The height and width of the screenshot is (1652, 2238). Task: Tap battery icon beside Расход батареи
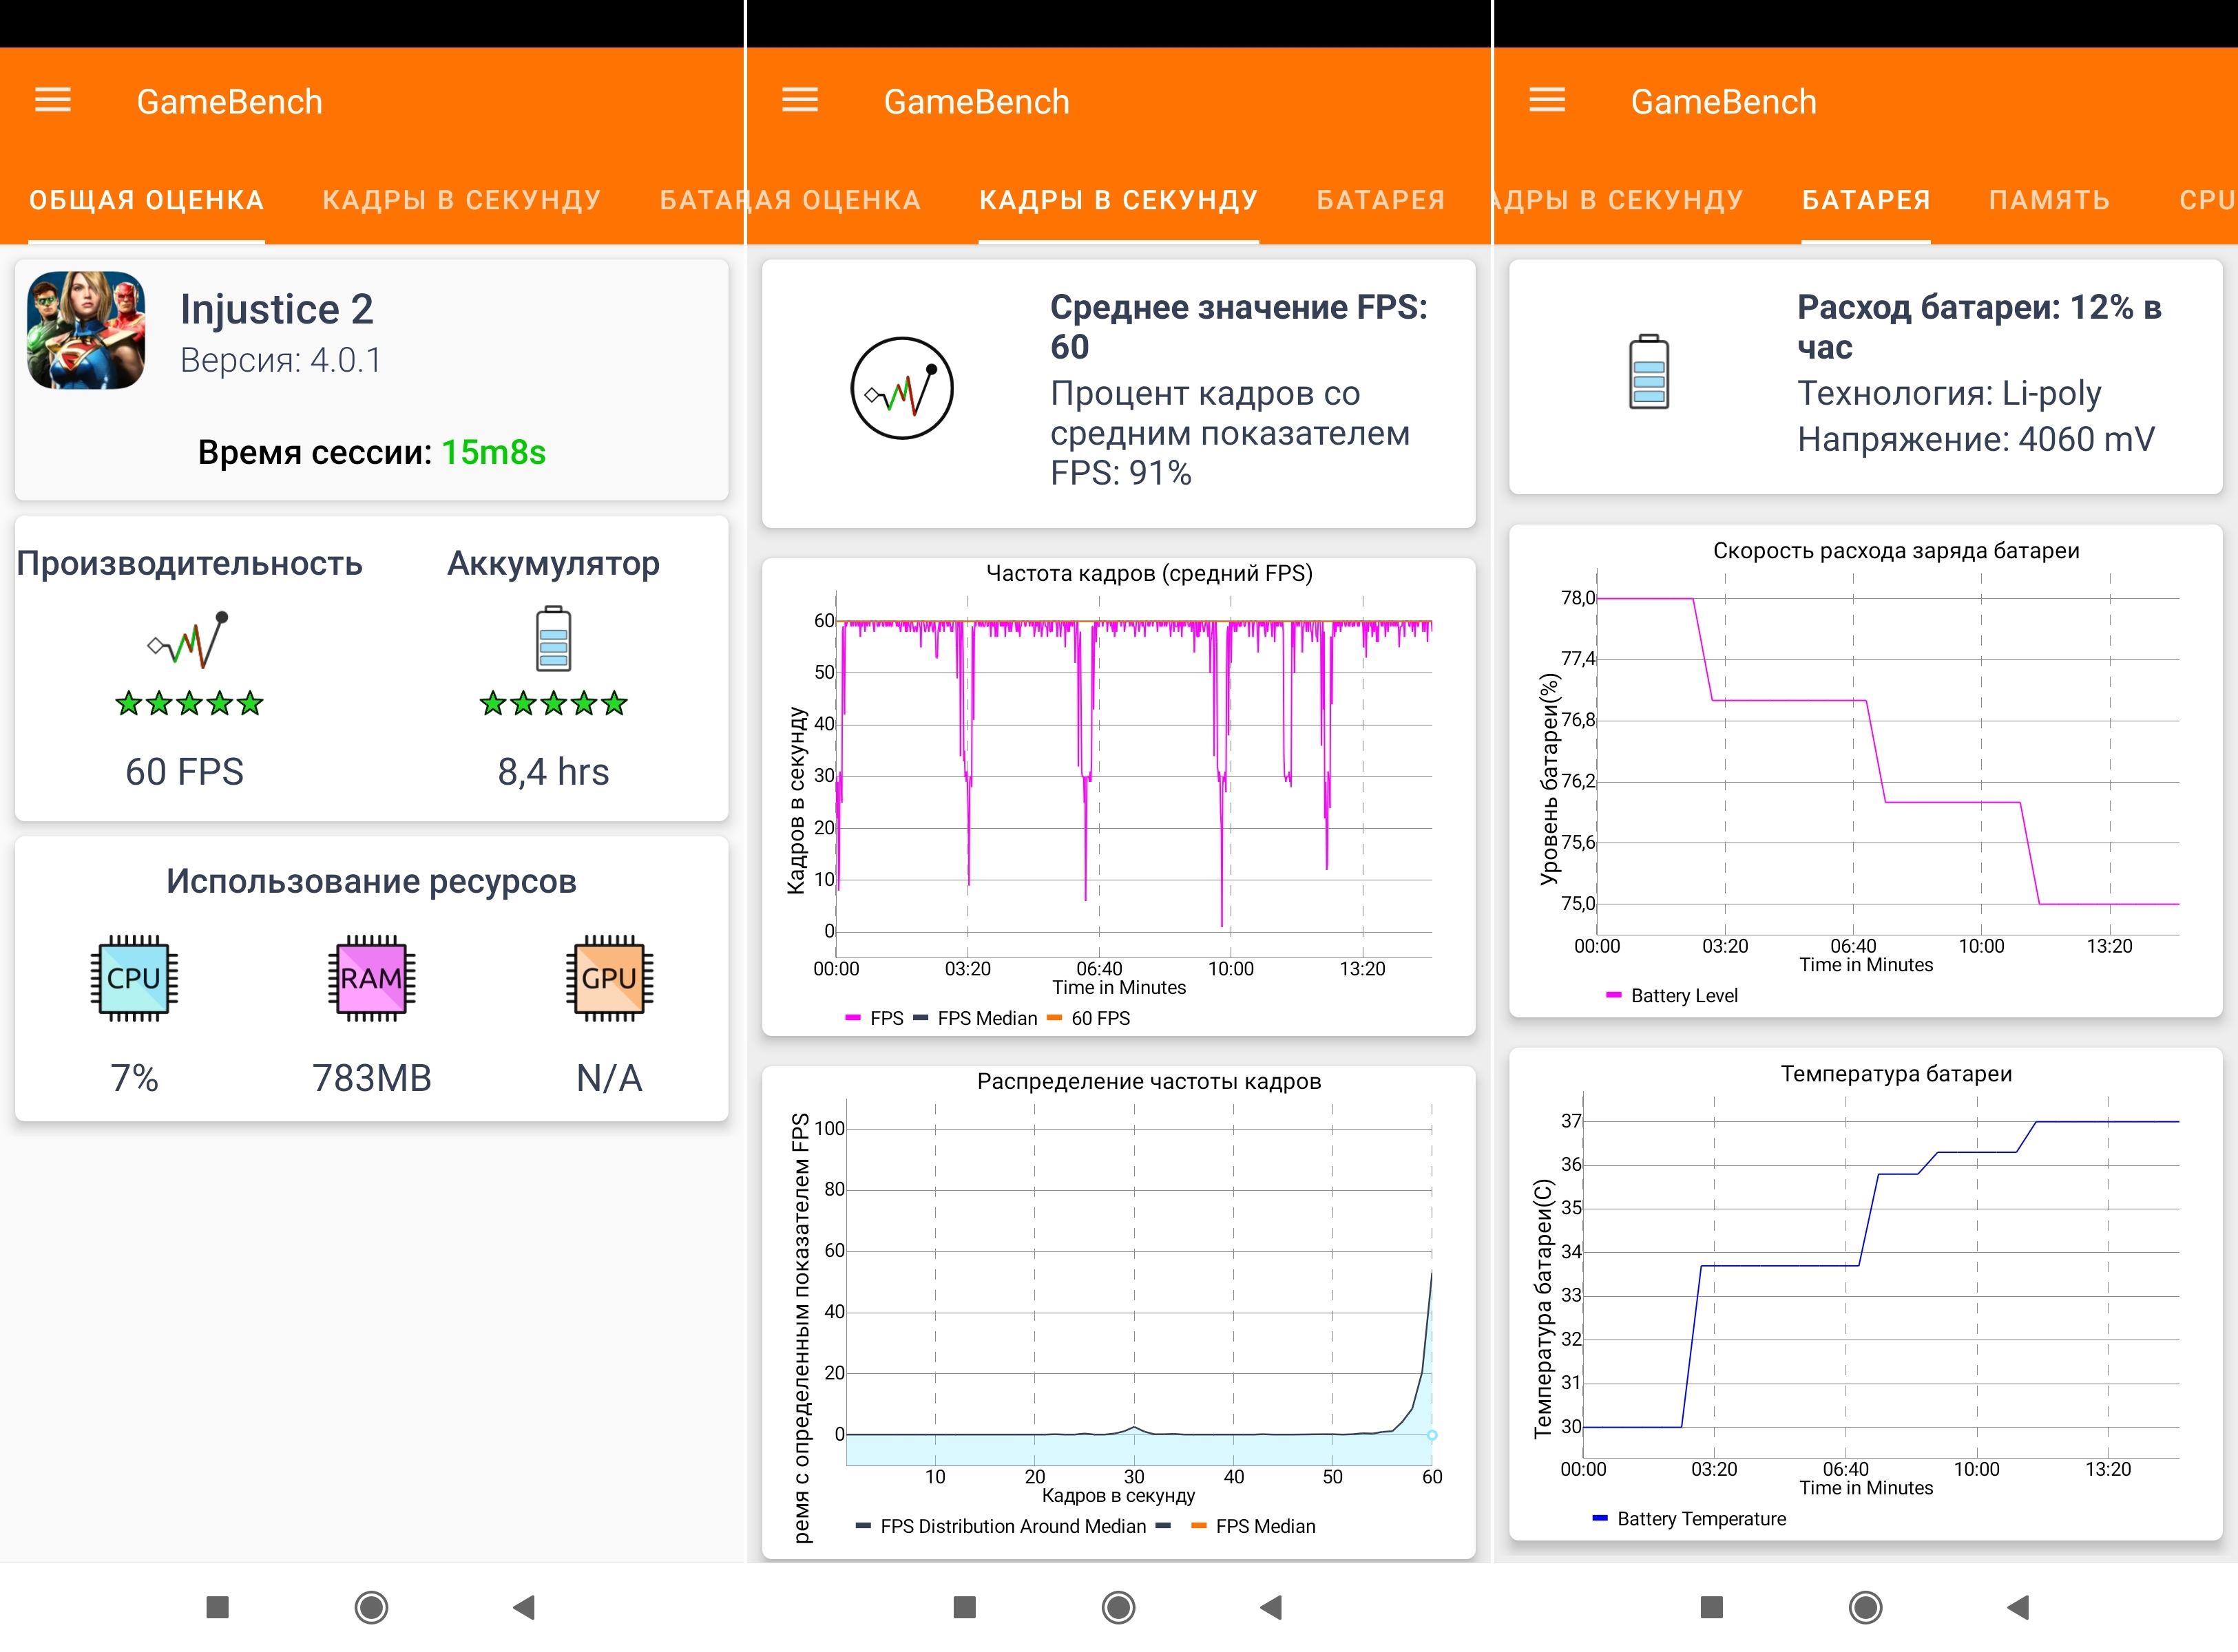point(1649,372)
